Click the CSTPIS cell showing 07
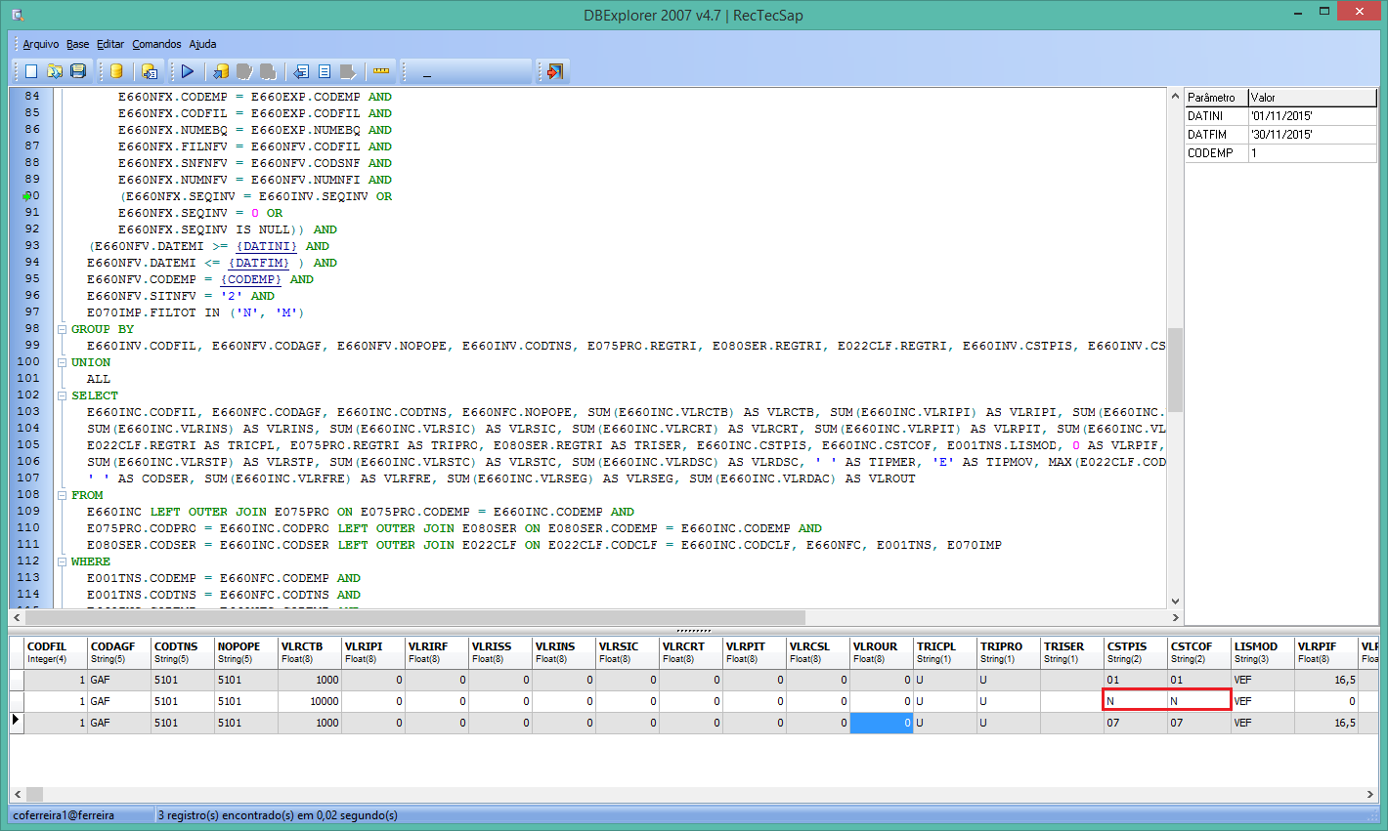 pos(1136,723)
